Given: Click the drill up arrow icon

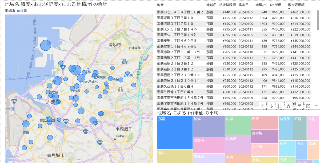Looking at the screenshot, I should coord(263,106).
